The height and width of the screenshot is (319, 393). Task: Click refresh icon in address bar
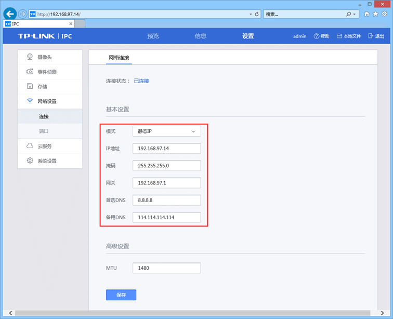(257, 14)
